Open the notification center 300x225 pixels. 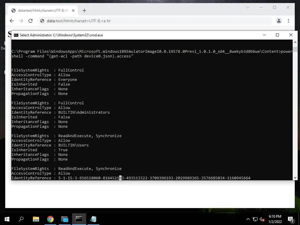coord(291,219)
